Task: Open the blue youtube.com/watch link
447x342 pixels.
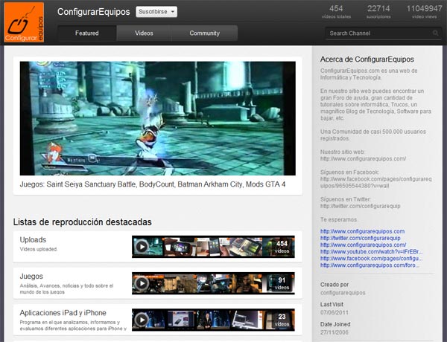Action: 372,251
